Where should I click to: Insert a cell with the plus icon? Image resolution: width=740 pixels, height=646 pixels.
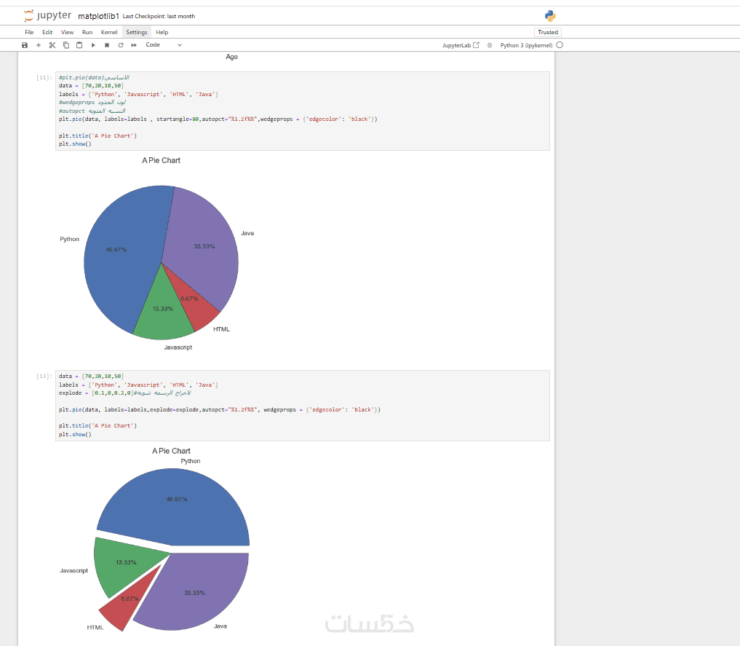point(39,45)
